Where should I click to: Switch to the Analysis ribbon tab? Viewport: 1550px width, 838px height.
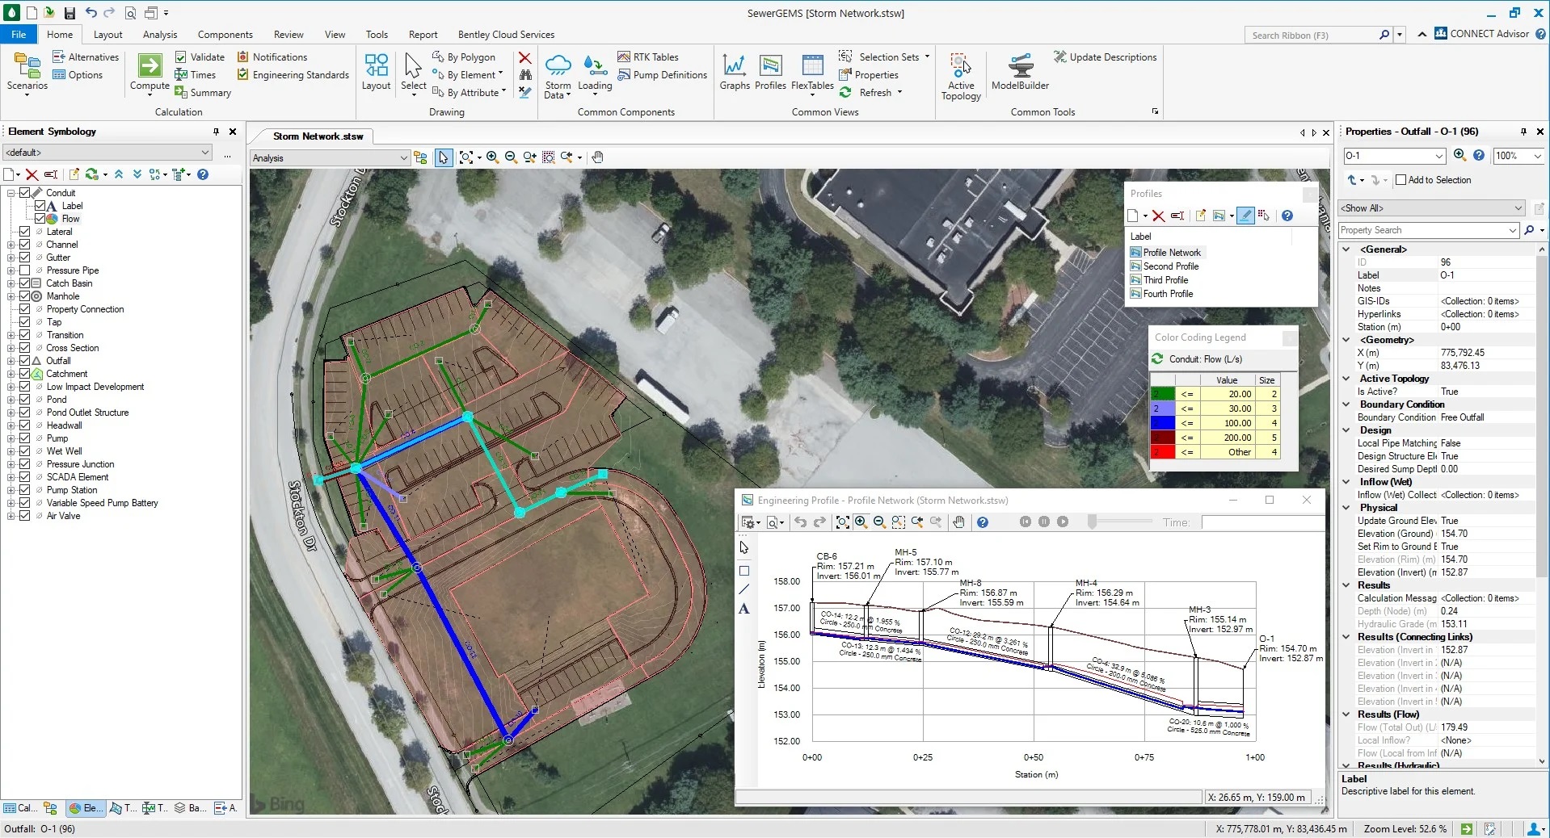[x=159, y=35]
